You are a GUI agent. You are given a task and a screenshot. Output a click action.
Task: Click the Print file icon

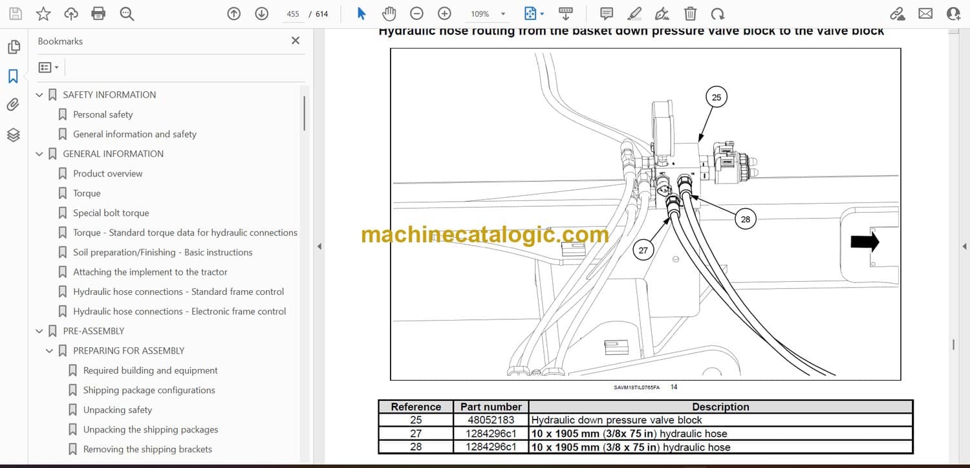click(98, 14)
